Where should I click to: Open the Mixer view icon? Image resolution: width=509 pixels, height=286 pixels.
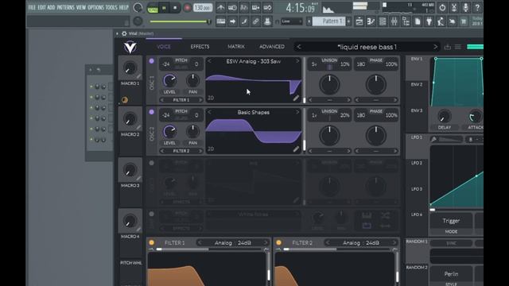tap(394, 21)
